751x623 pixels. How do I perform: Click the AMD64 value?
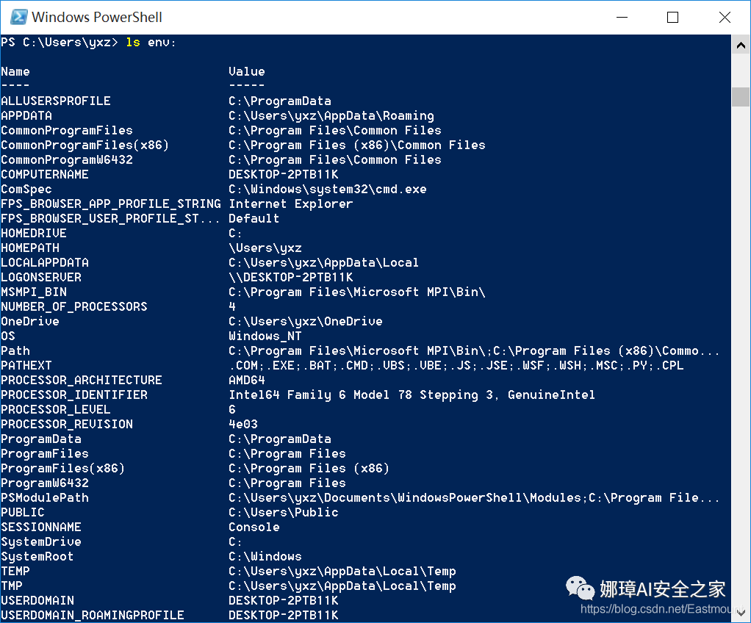(247, 381)
